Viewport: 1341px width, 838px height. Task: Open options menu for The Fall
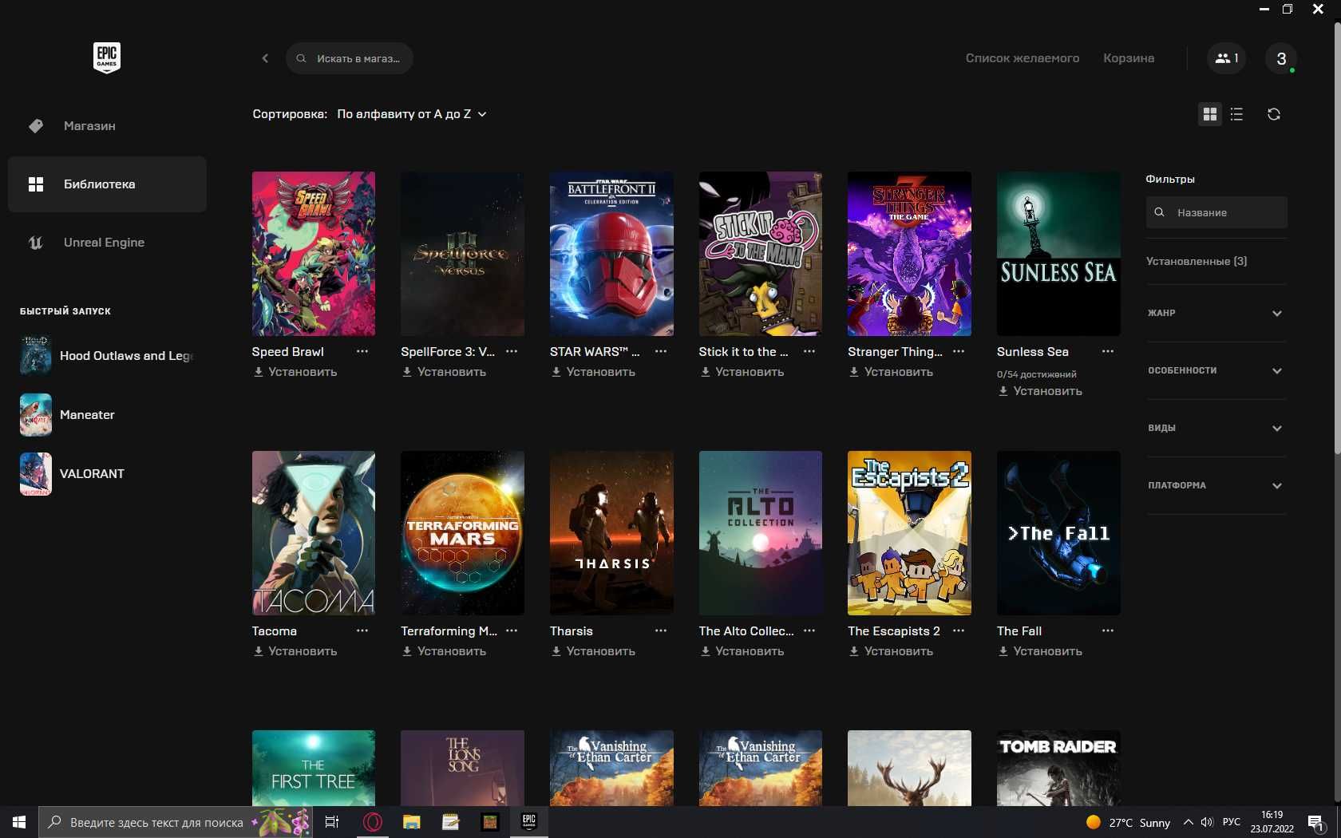[x=1108, y=630]
